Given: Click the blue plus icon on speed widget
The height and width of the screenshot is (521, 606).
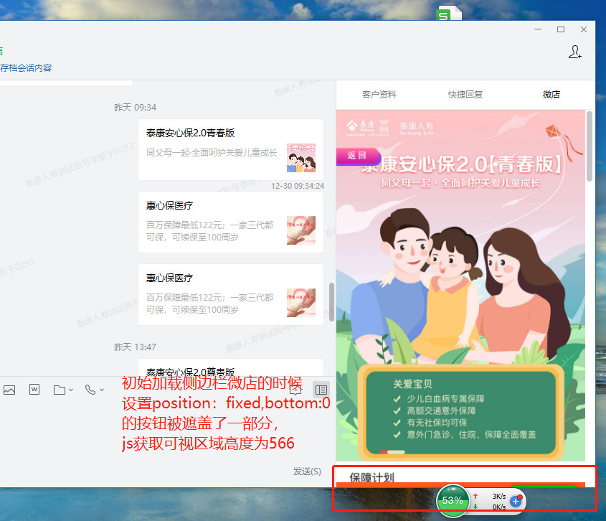Looking at the screenshot, I should point(516,502).
